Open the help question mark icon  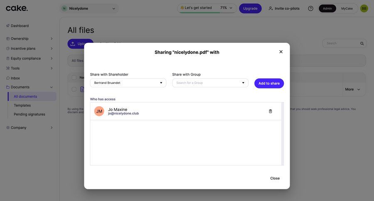point(310,8)
